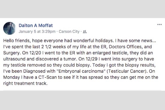
Task: Click the word 'ultrasound' in the post
Action: pos(14,59)
